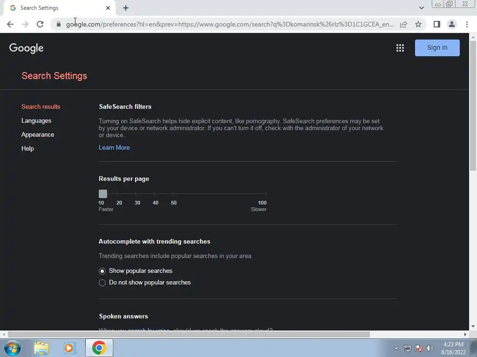Viewport: 477px width, 357px height.
Task: Click Action Center flag icon
Action: pos(419,348)
